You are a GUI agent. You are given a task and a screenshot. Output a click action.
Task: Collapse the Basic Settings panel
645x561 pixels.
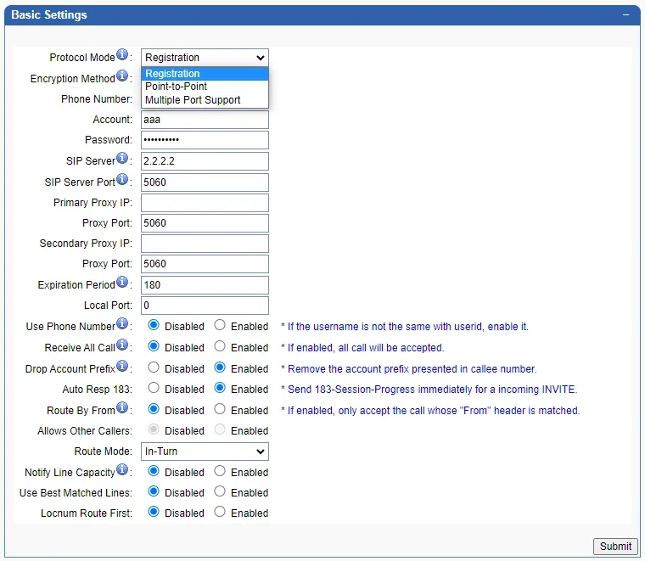(625, 14)
